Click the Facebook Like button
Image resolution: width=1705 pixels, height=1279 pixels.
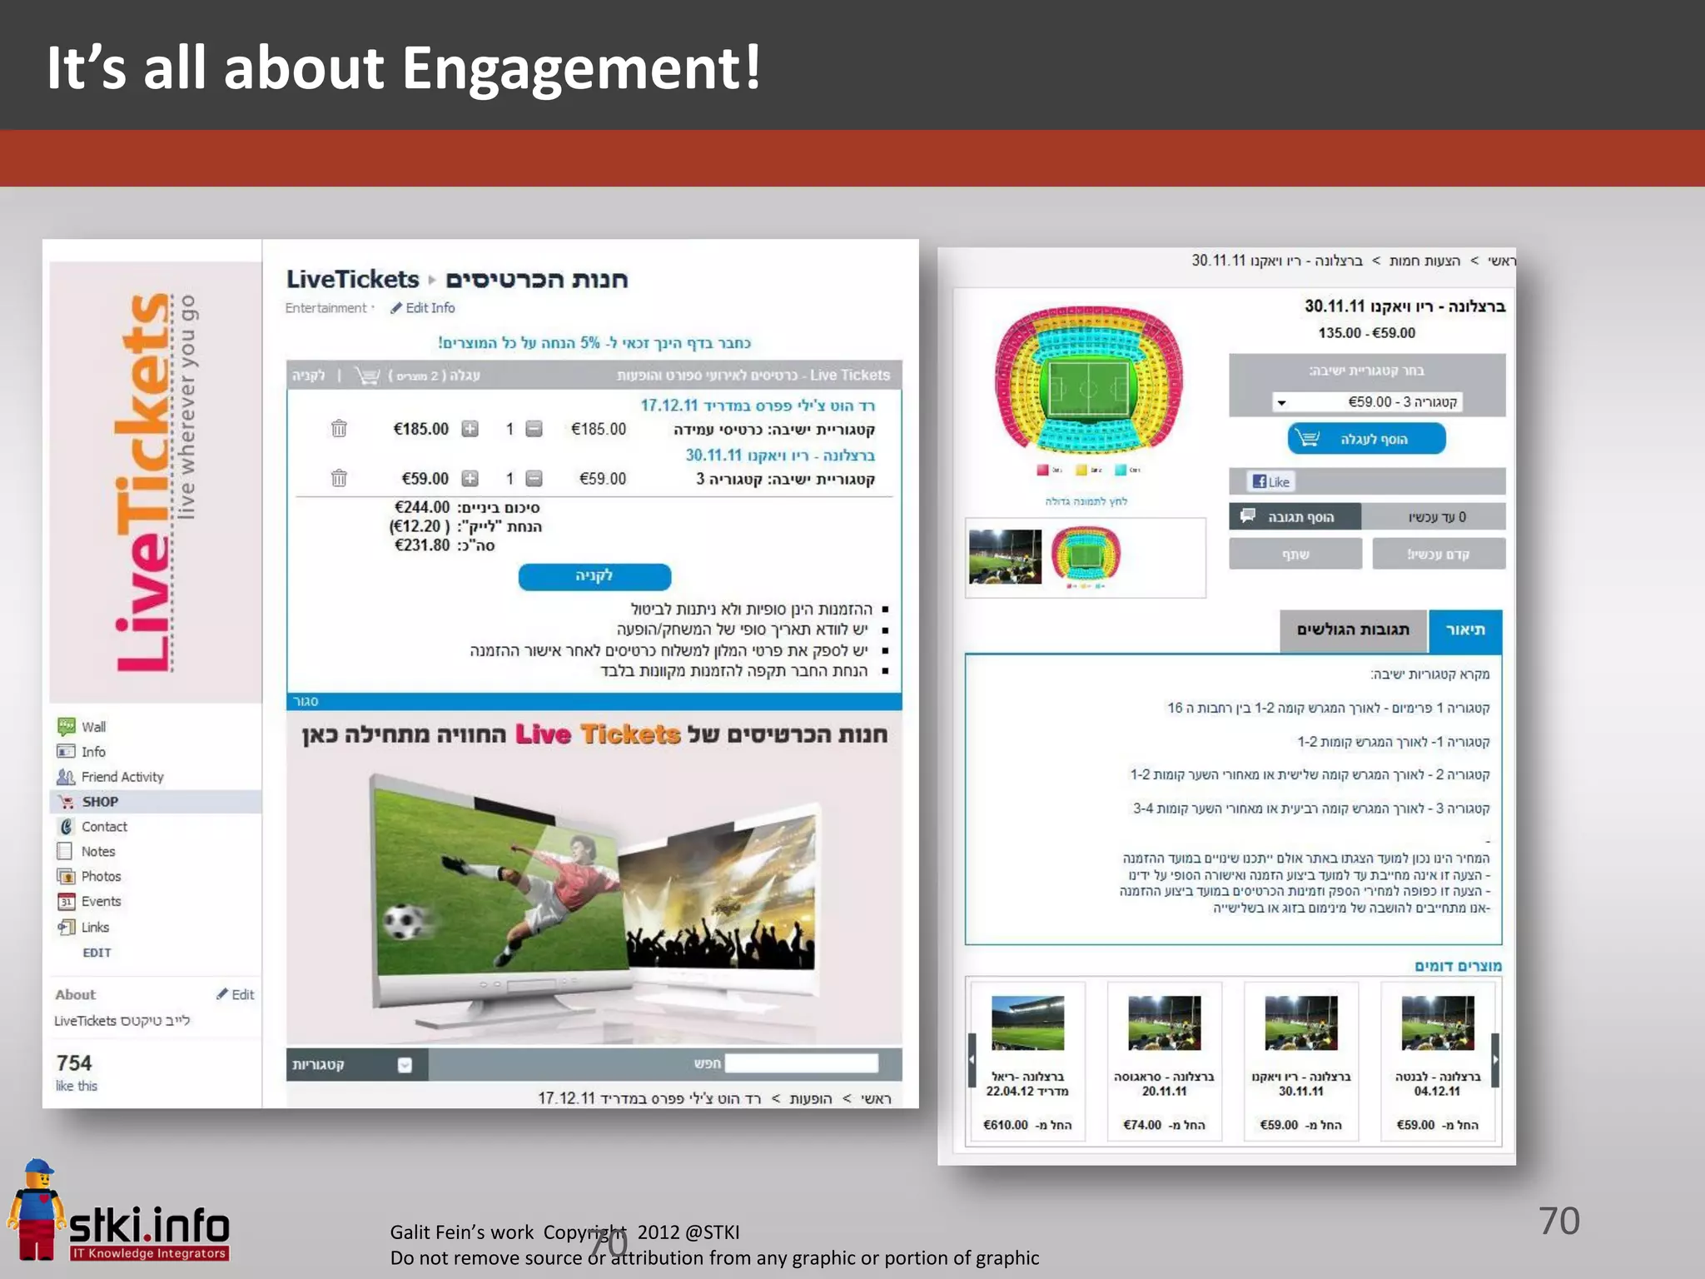pos(1271,481)
